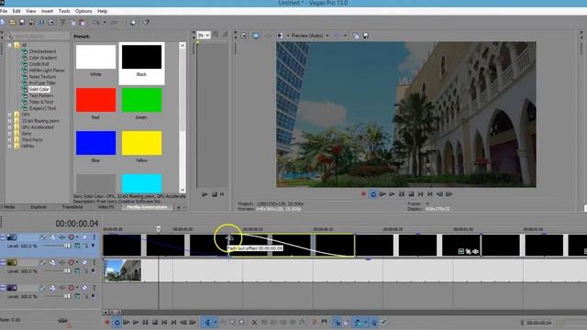
Task: Open compositing mode dropdown on track 3
Action: pos(77,271)
